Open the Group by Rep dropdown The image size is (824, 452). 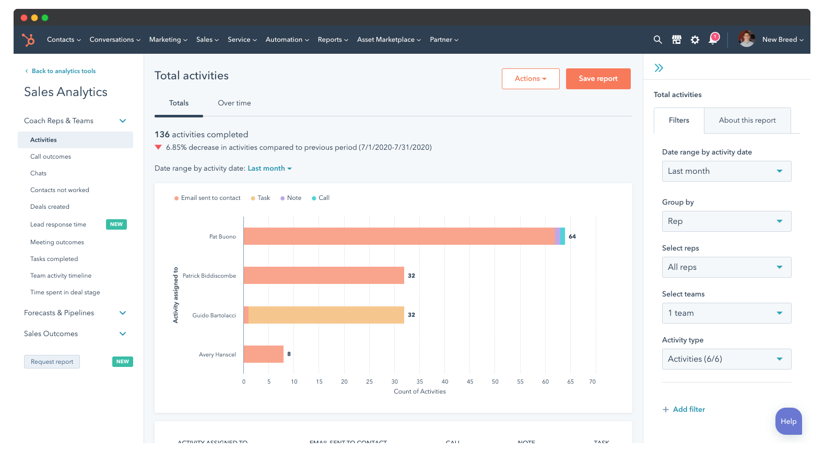point(726,221)
